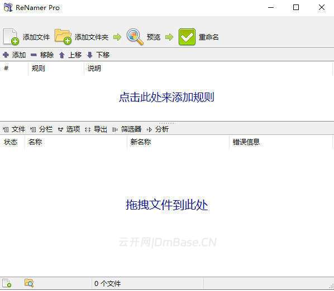Screen dimensions: 334x291
Task: Click the Add Files (添加文件) page icon
Action: (11, 37)
